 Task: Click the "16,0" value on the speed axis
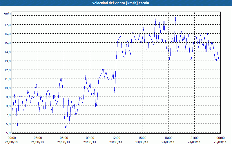click(x=8, y=34)
